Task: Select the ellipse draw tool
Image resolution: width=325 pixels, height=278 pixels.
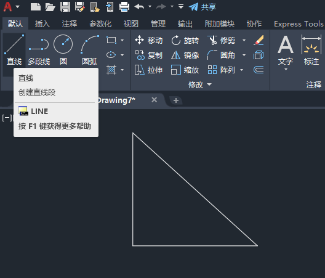Action: pos(111,55)
